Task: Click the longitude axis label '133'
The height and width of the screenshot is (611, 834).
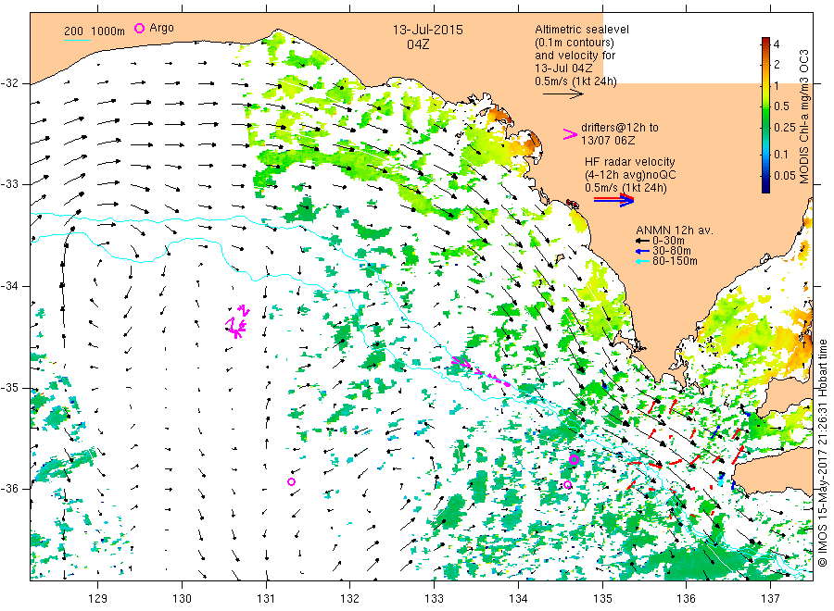Action: [x=434, y=599]
